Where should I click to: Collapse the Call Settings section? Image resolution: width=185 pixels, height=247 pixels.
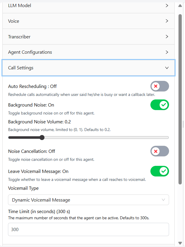point(21,68)
